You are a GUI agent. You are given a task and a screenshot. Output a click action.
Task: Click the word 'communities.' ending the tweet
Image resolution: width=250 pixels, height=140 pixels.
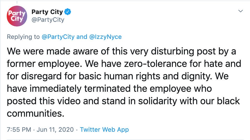click(35, 114)
